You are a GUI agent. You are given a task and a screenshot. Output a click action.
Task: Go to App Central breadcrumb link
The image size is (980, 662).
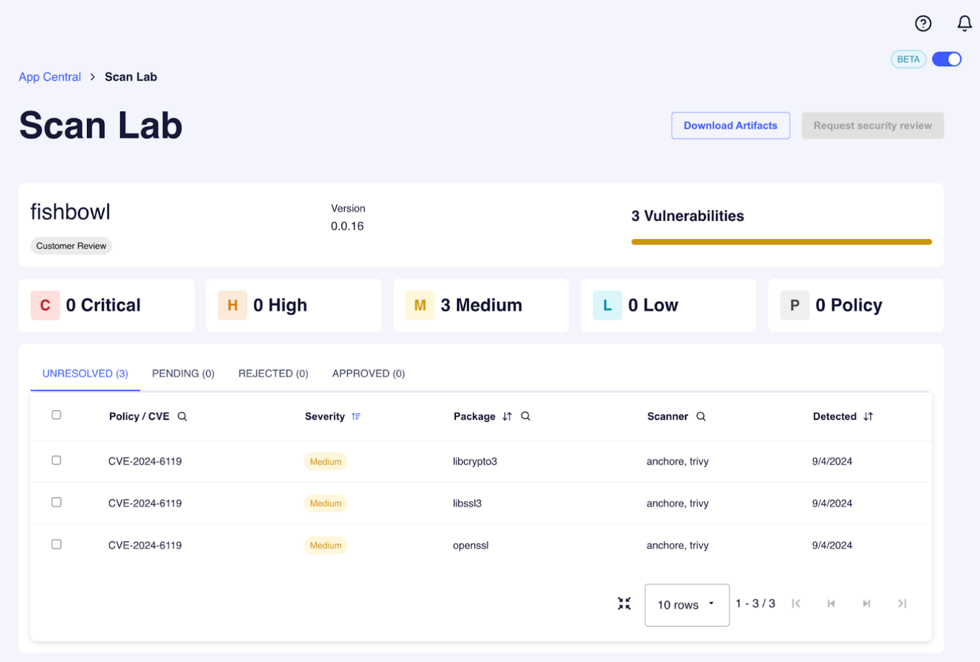click(x=50, y=77)
